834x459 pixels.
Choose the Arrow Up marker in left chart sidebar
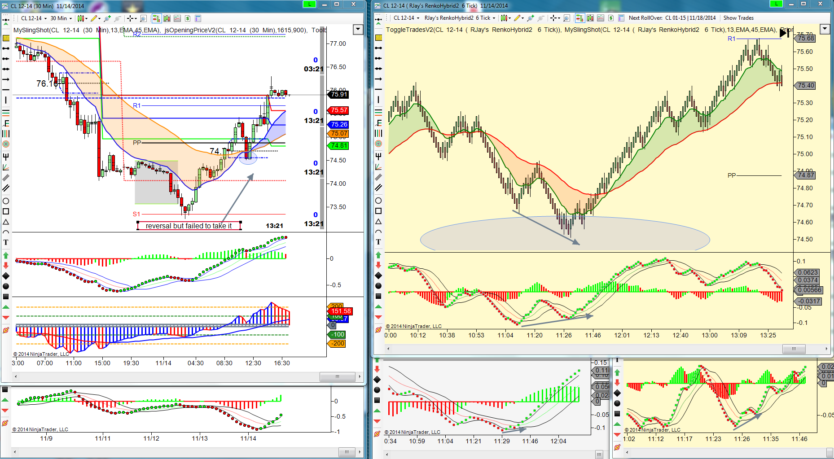point(6,255)
